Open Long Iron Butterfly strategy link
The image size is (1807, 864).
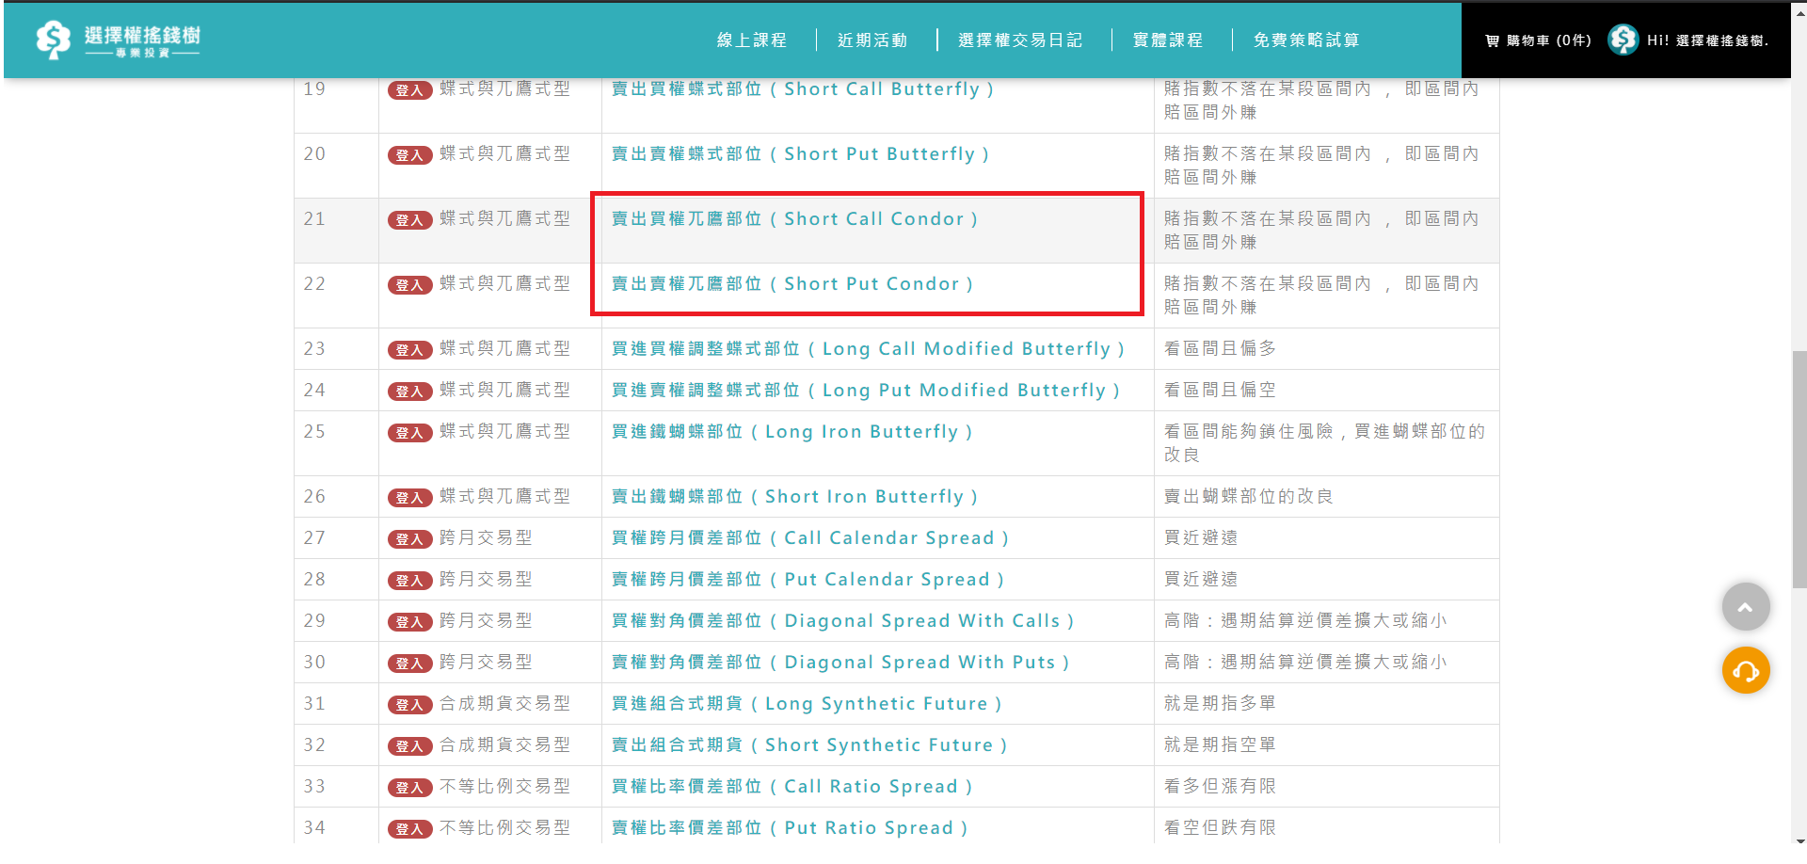tap(792, 431)
